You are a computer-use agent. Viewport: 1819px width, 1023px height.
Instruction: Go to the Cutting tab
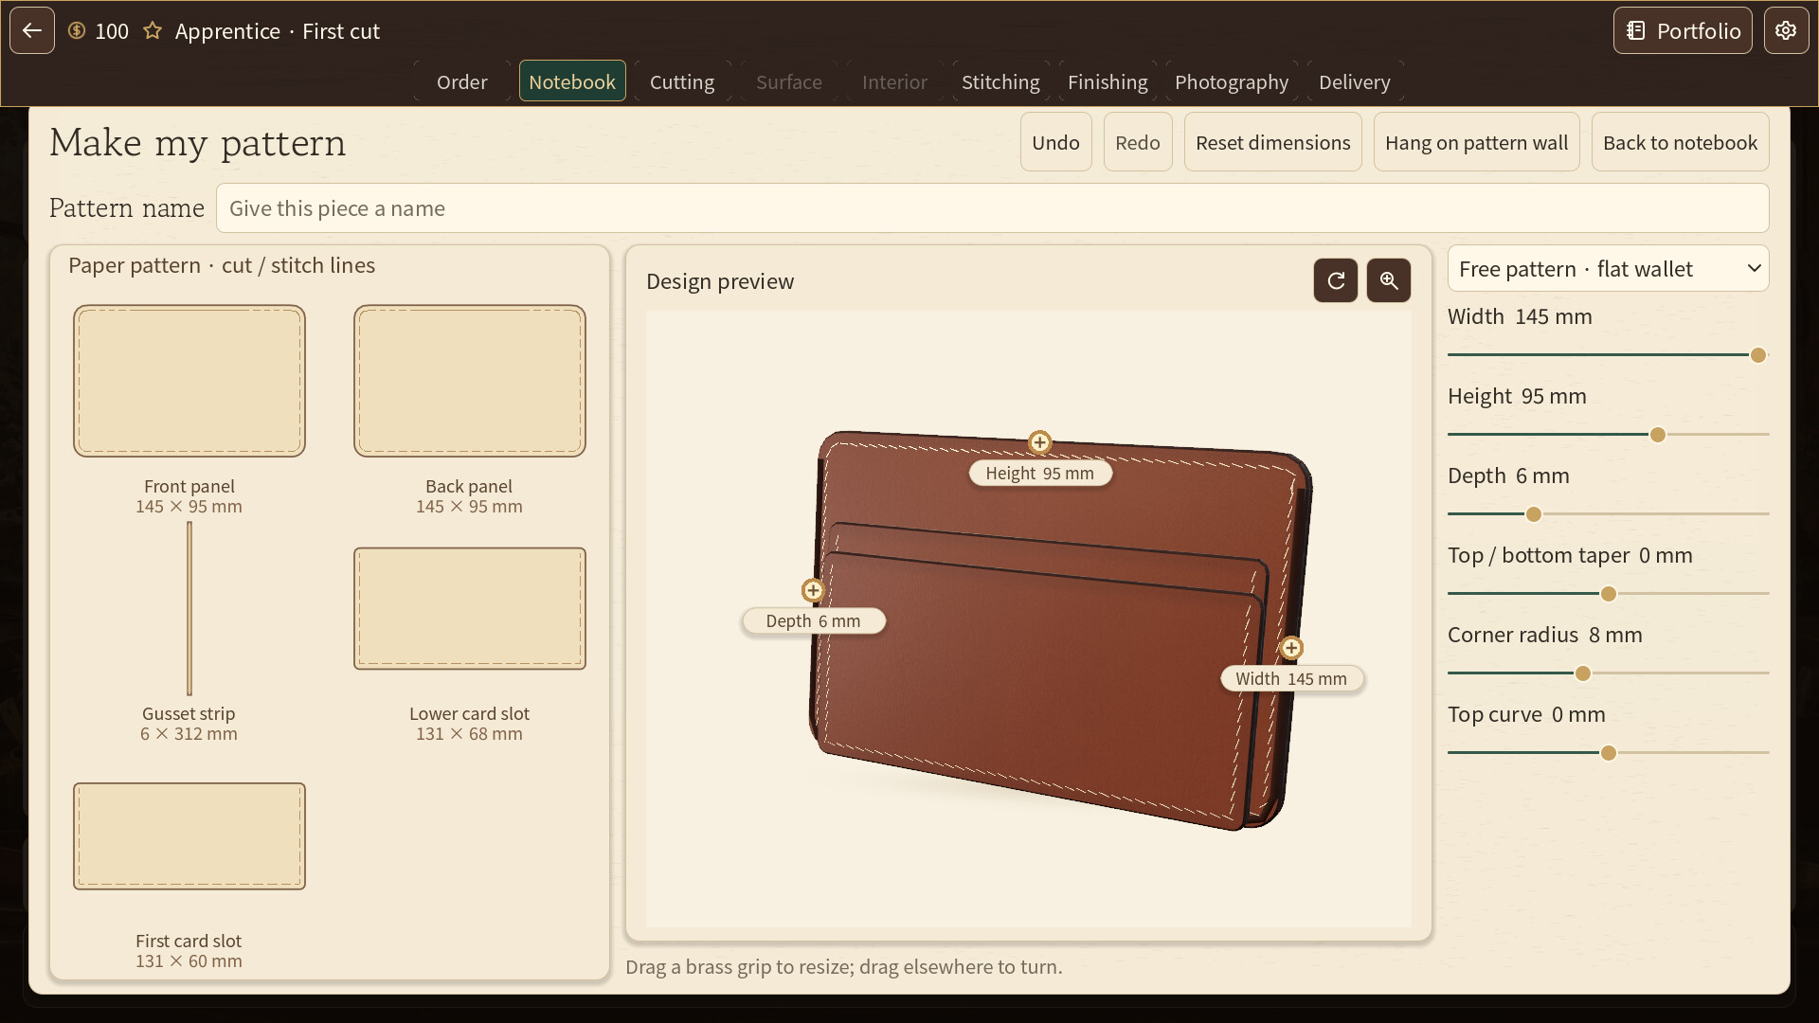click(x=682, y=81)
